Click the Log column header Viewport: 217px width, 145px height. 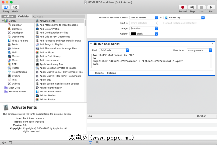142,116
